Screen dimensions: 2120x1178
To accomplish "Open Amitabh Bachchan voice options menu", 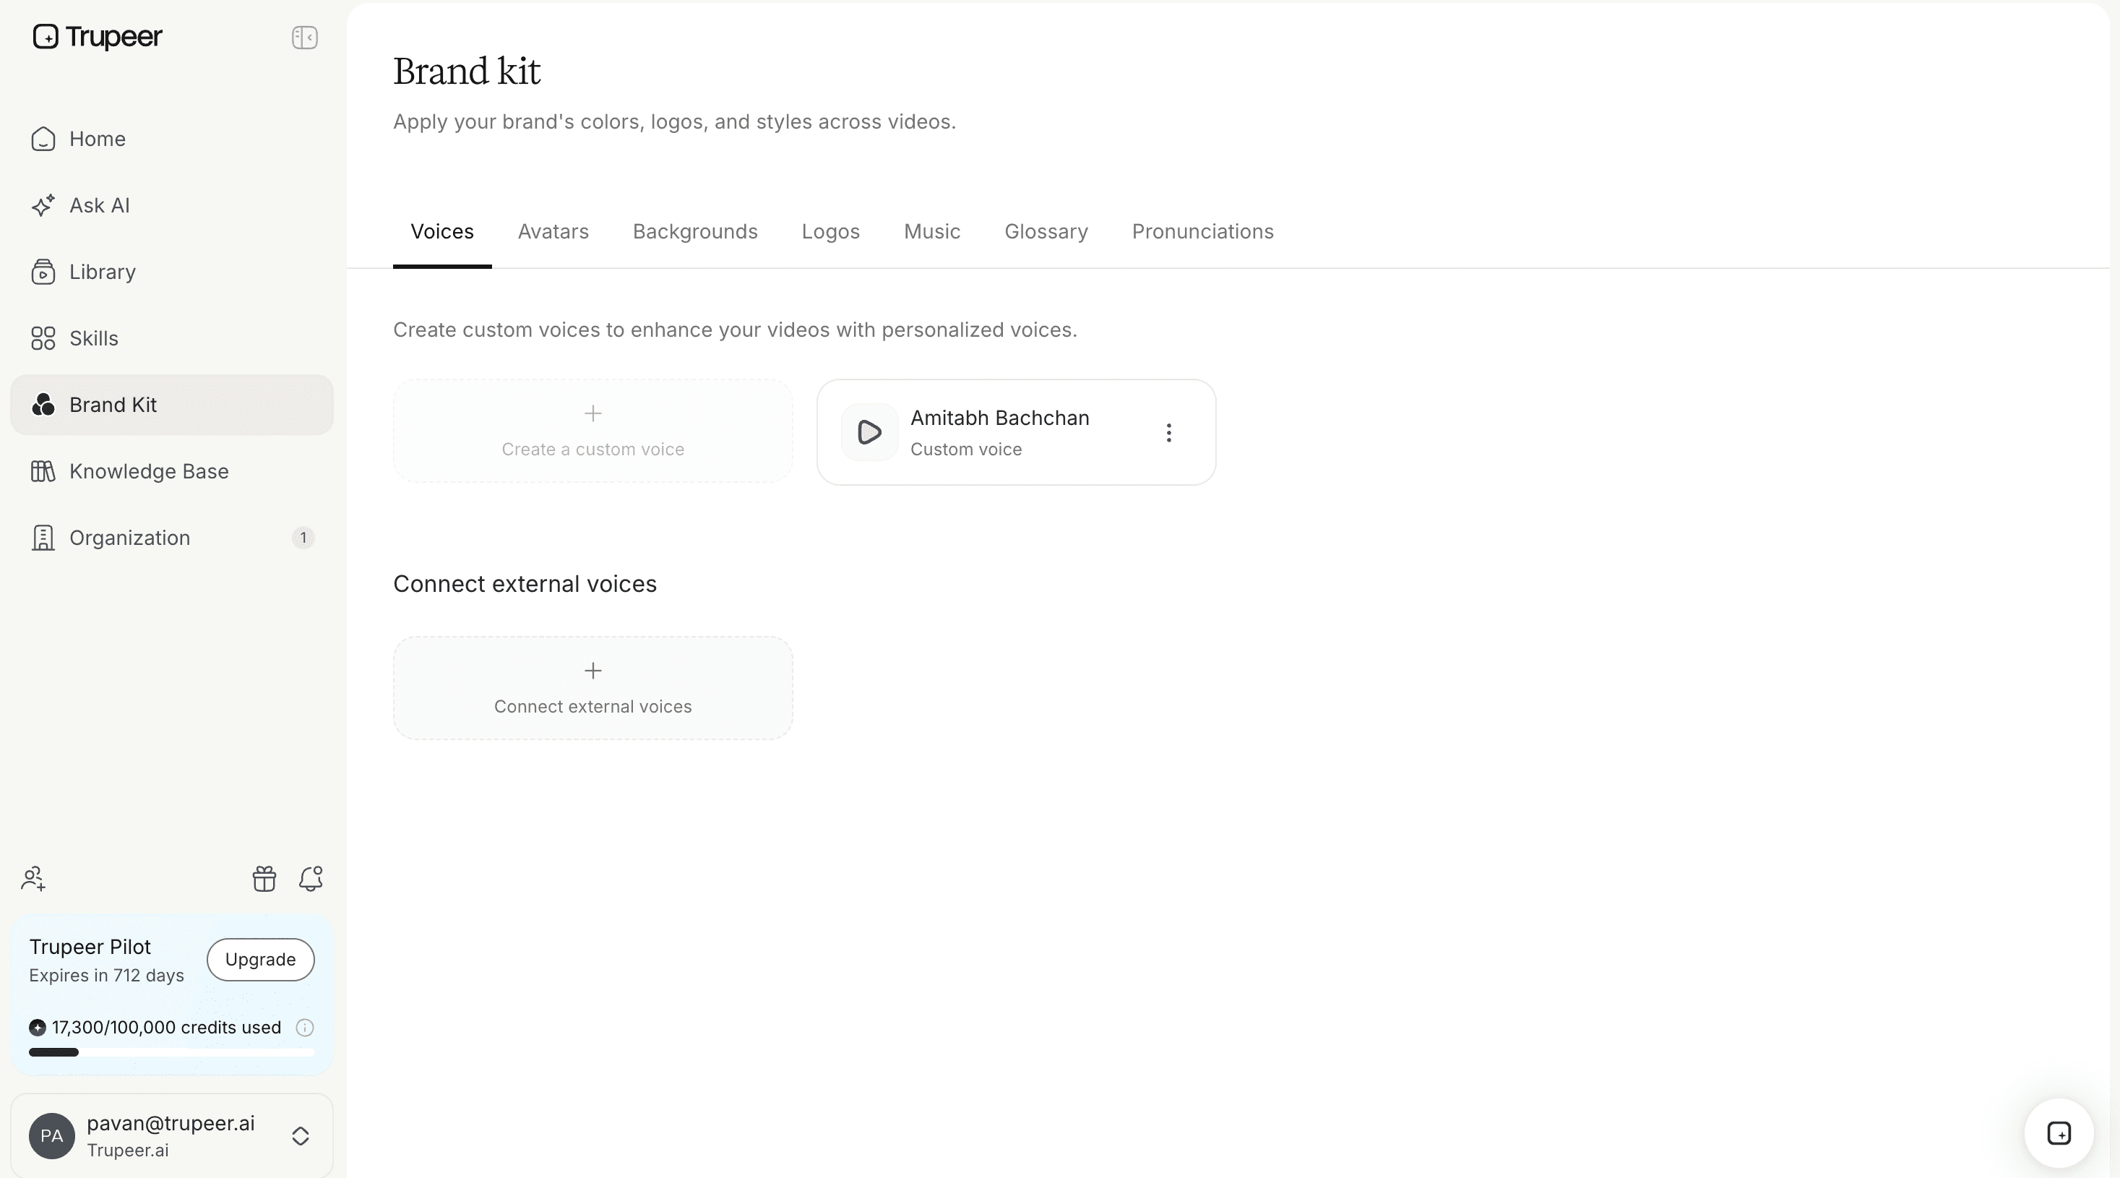I will coord(1168,433).
